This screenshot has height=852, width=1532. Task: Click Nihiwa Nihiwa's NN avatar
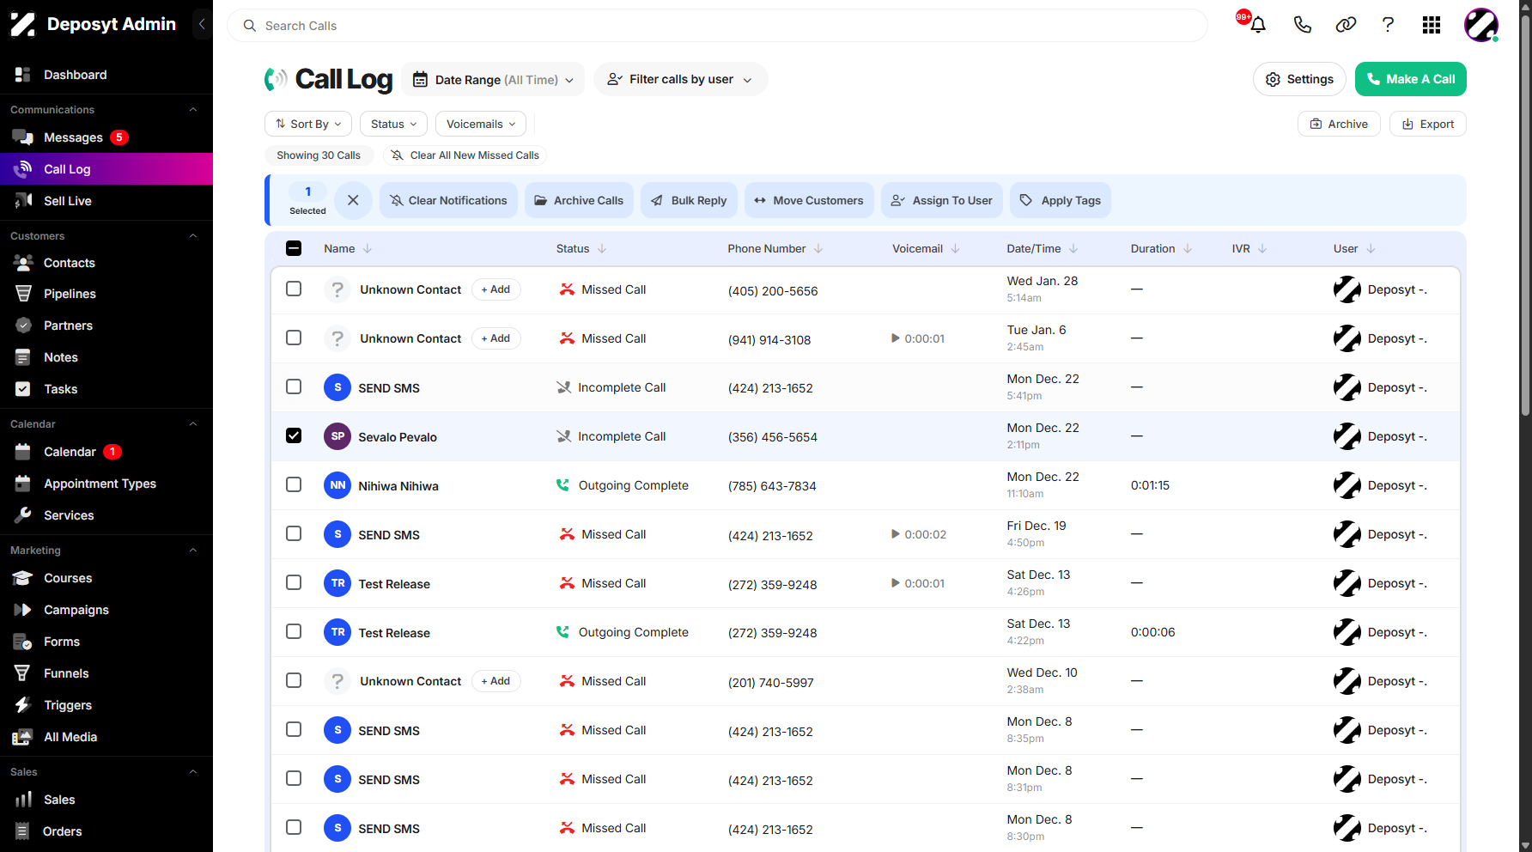tap(337, 485)
